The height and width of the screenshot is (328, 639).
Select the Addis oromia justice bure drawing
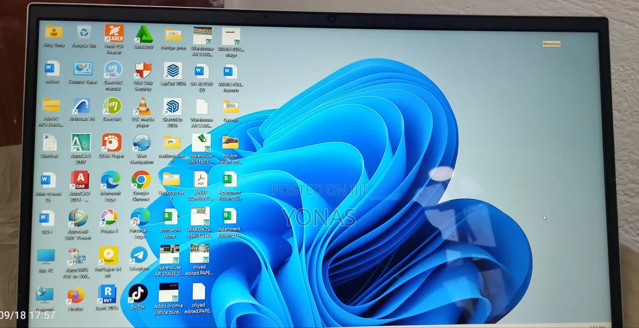tap(169, 299)
